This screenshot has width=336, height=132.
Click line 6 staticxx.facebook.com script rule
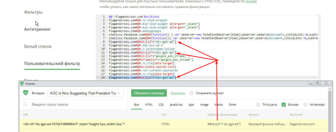[x=213, y=35]
